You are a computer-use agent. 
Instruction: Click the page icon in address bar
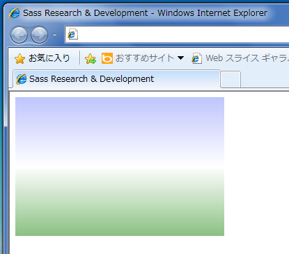click(72, 35)
